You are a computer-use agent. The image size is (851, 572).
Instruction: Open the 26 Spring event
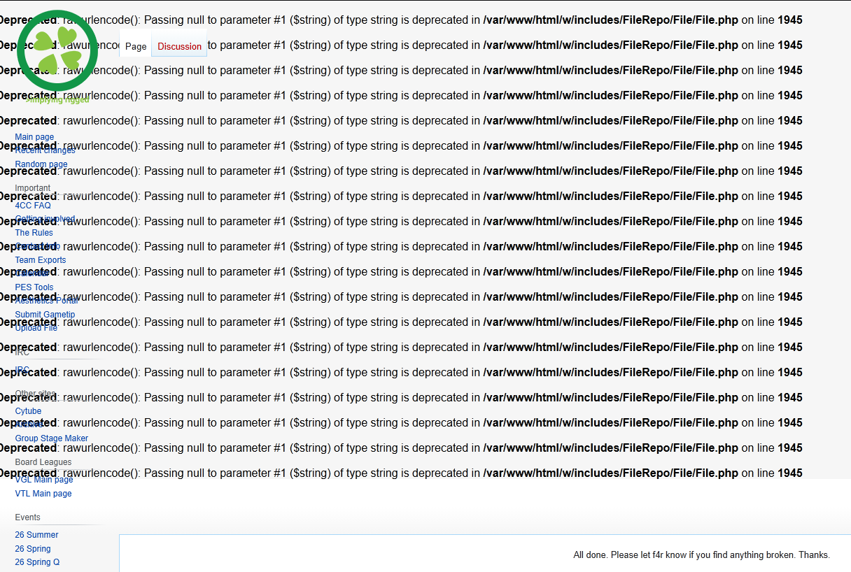pos(33,549)
